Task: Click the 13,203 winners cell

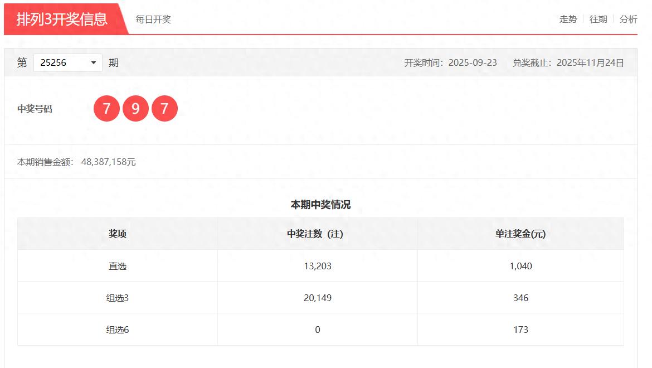Action: 317,266
